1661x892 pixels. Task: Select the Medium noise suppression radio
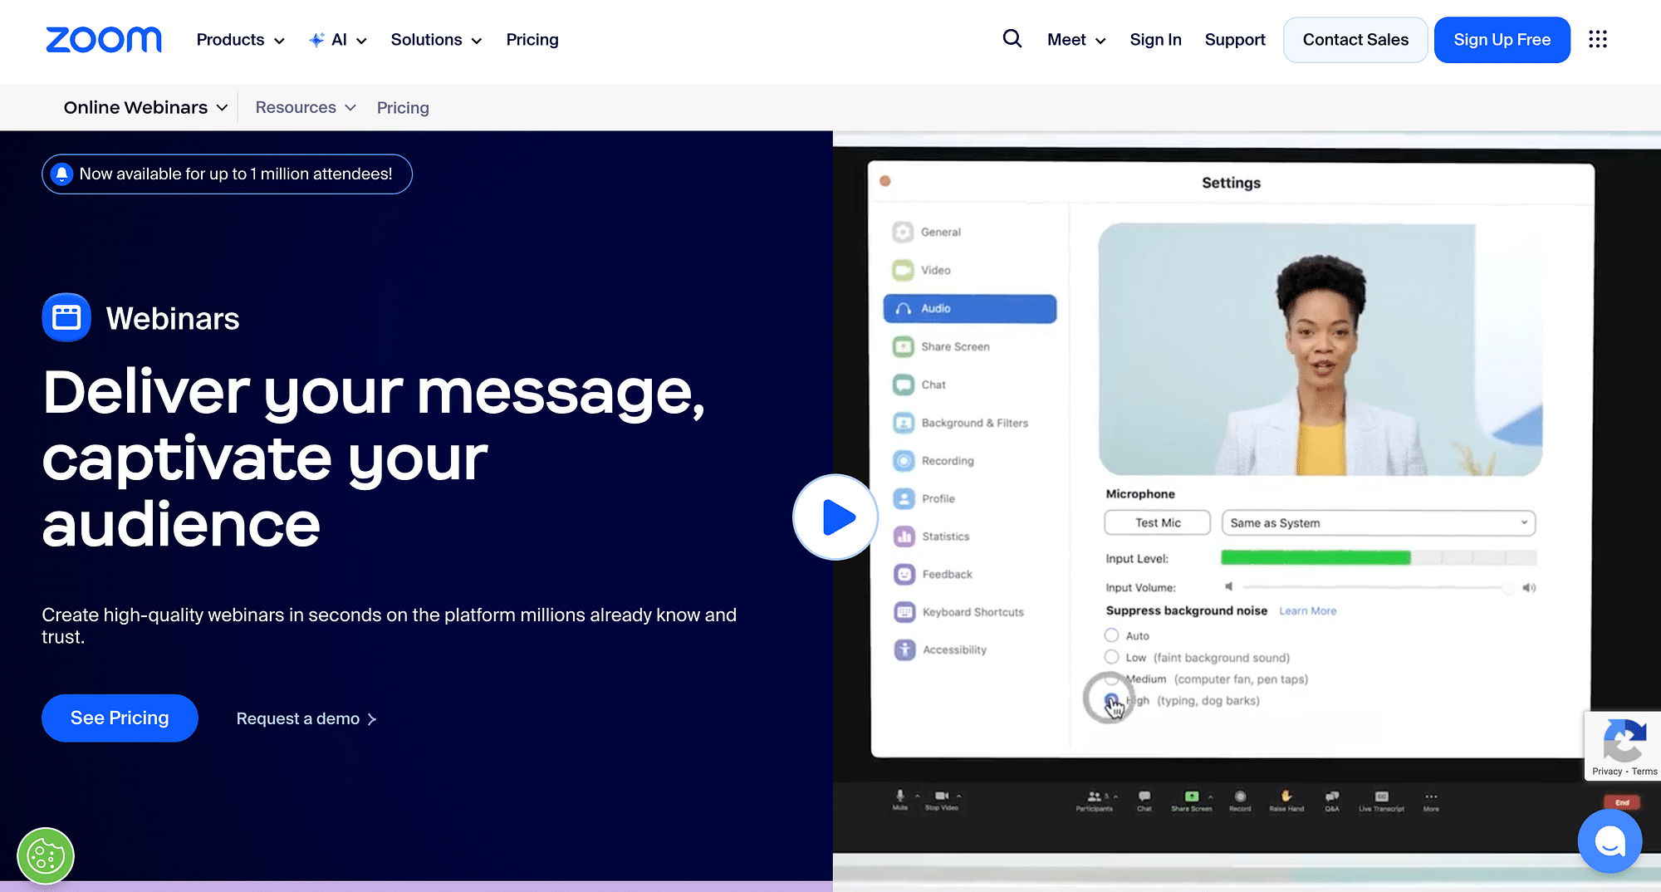click(x=1111, y=679)
